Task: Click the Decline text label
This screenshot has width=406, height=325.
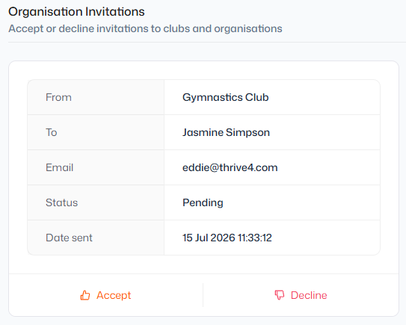Action: pyautogui.click(x=309, y=295)
